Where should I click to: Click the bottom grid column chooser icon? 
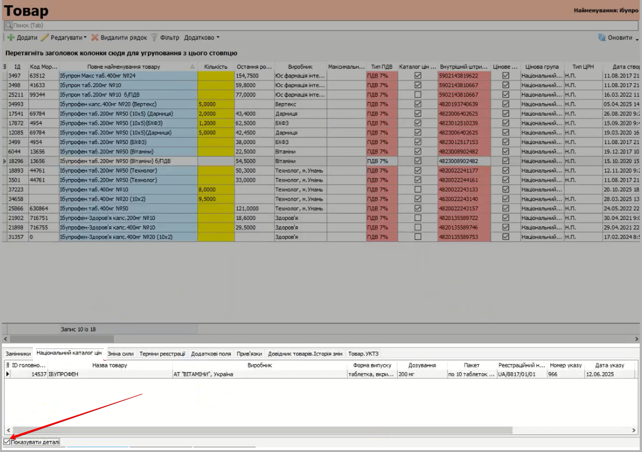pyautogui.click(x=8, y=365)
